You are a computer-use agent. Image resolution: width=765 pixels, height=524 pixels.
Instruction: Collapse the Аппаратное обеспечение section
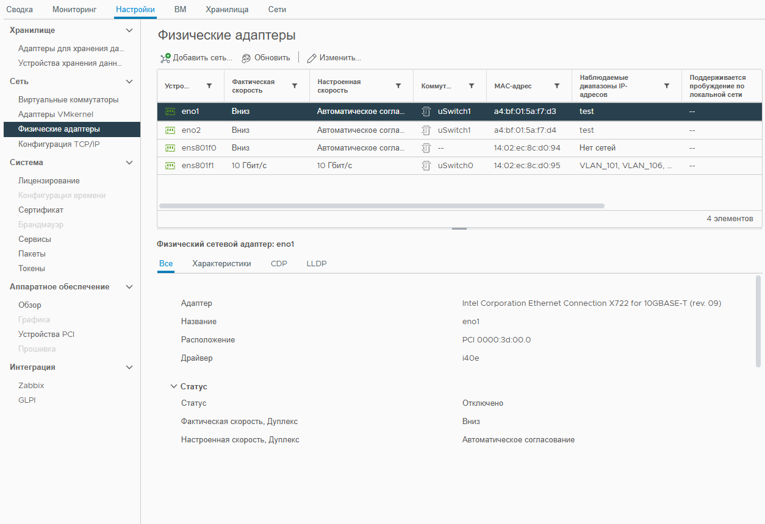coord(129,287)
